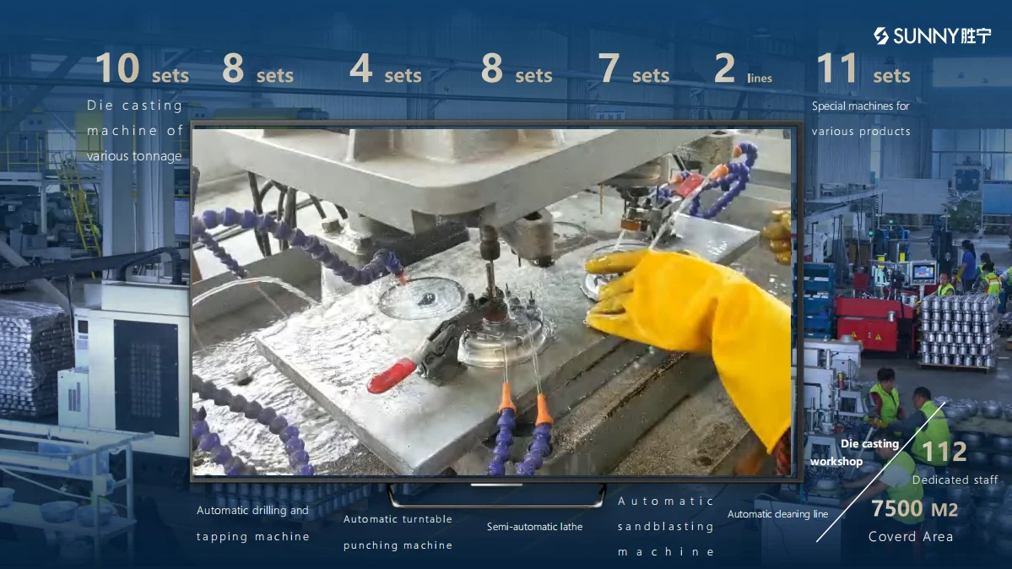Click the 'Die casting workshop' caption
Viewport: 1012px width, 569px height.
(854, 452)
